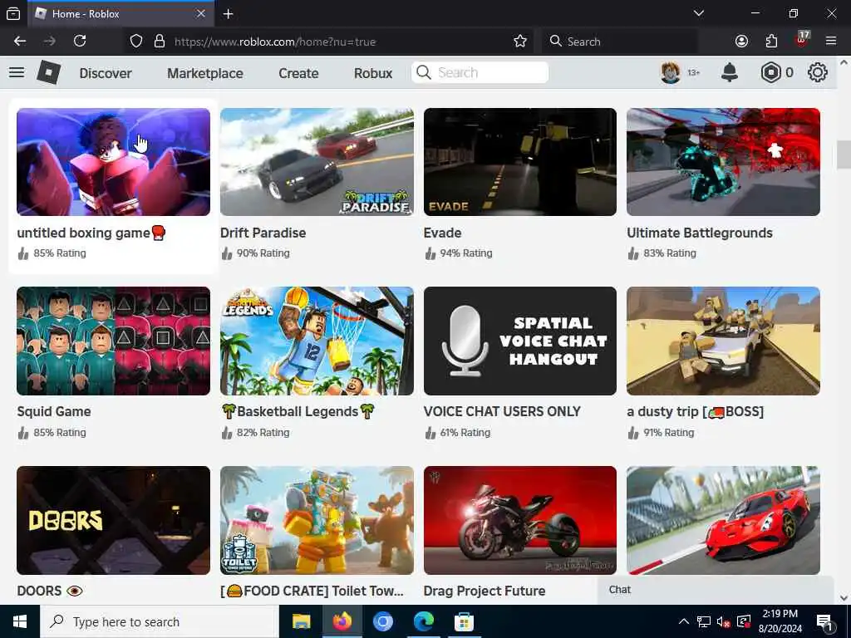The height and width of the screenshot is (638, 851).
Task: Open the Robux page
Action: point(373,73)
